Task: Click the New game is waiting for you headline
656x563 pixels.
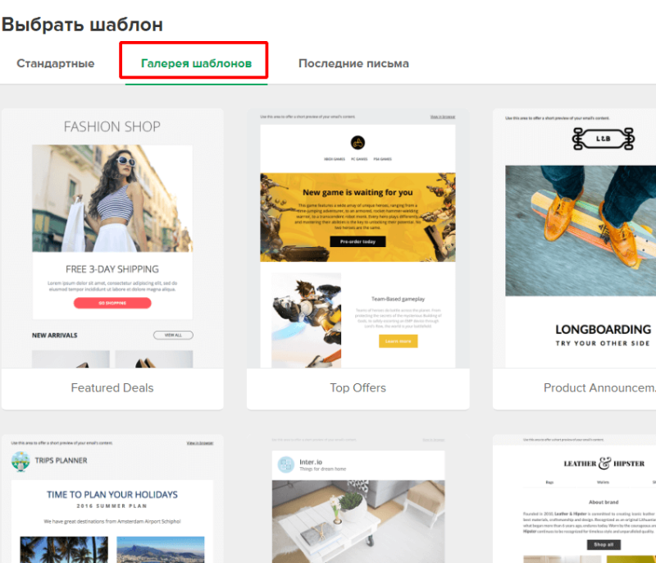Action: pyautogui.click(x=358, y=193)
